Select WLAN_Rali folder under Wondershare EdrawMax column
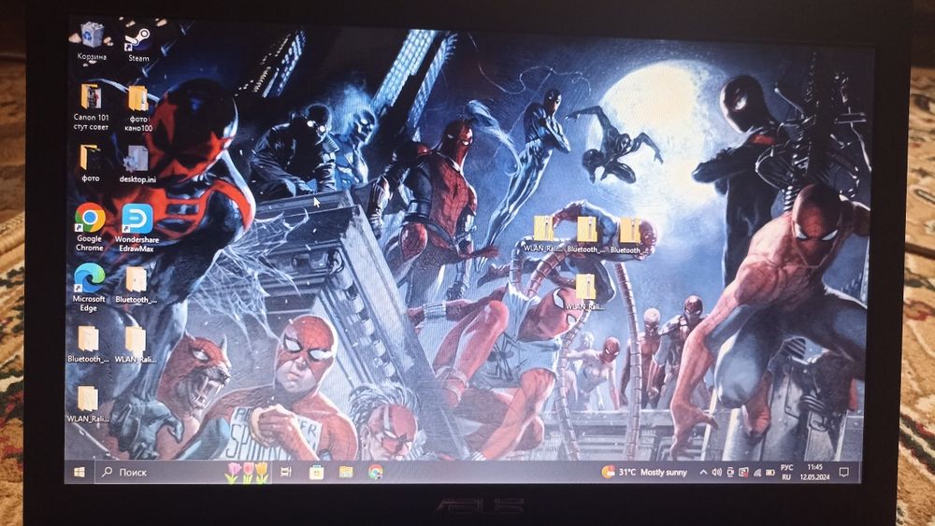This screenshot has width=935, height=526. (136, 345)
